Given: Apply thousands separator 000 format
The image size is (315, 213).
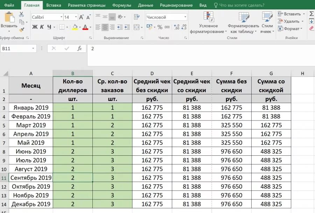Looking at the screenshot, I should coord(167,27).
